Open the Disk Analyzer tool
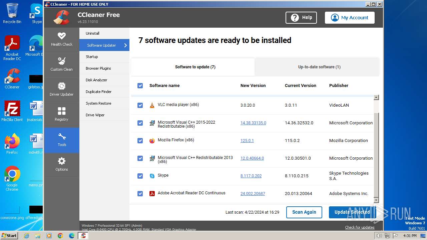 [104, 80]
